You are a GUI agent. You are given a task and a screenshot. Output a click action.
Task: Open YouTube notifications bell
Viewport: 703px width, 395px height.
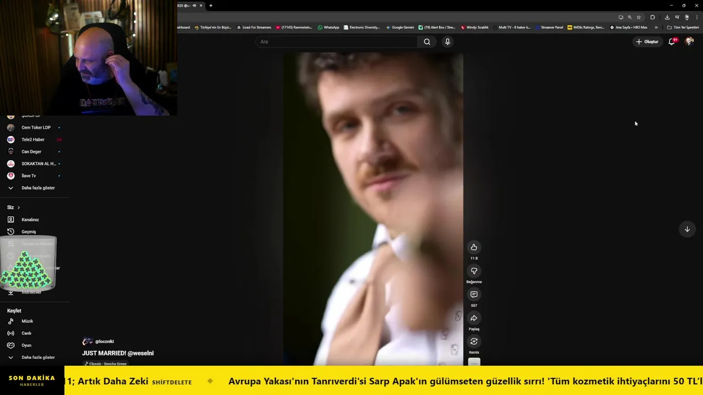(672, 42)
